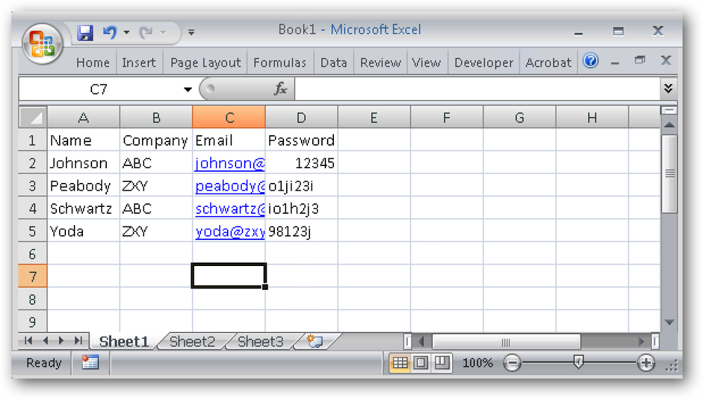Viewport: 703px width, 399px height.
Task: Open the johnson@ email hyperlink
Action: click(x=230, y=163)
